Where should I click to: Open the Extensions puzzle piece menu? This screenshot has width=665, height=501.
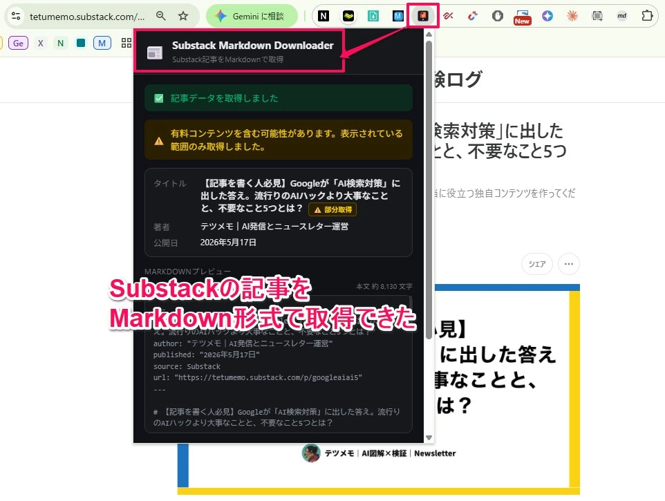[647, 16]
